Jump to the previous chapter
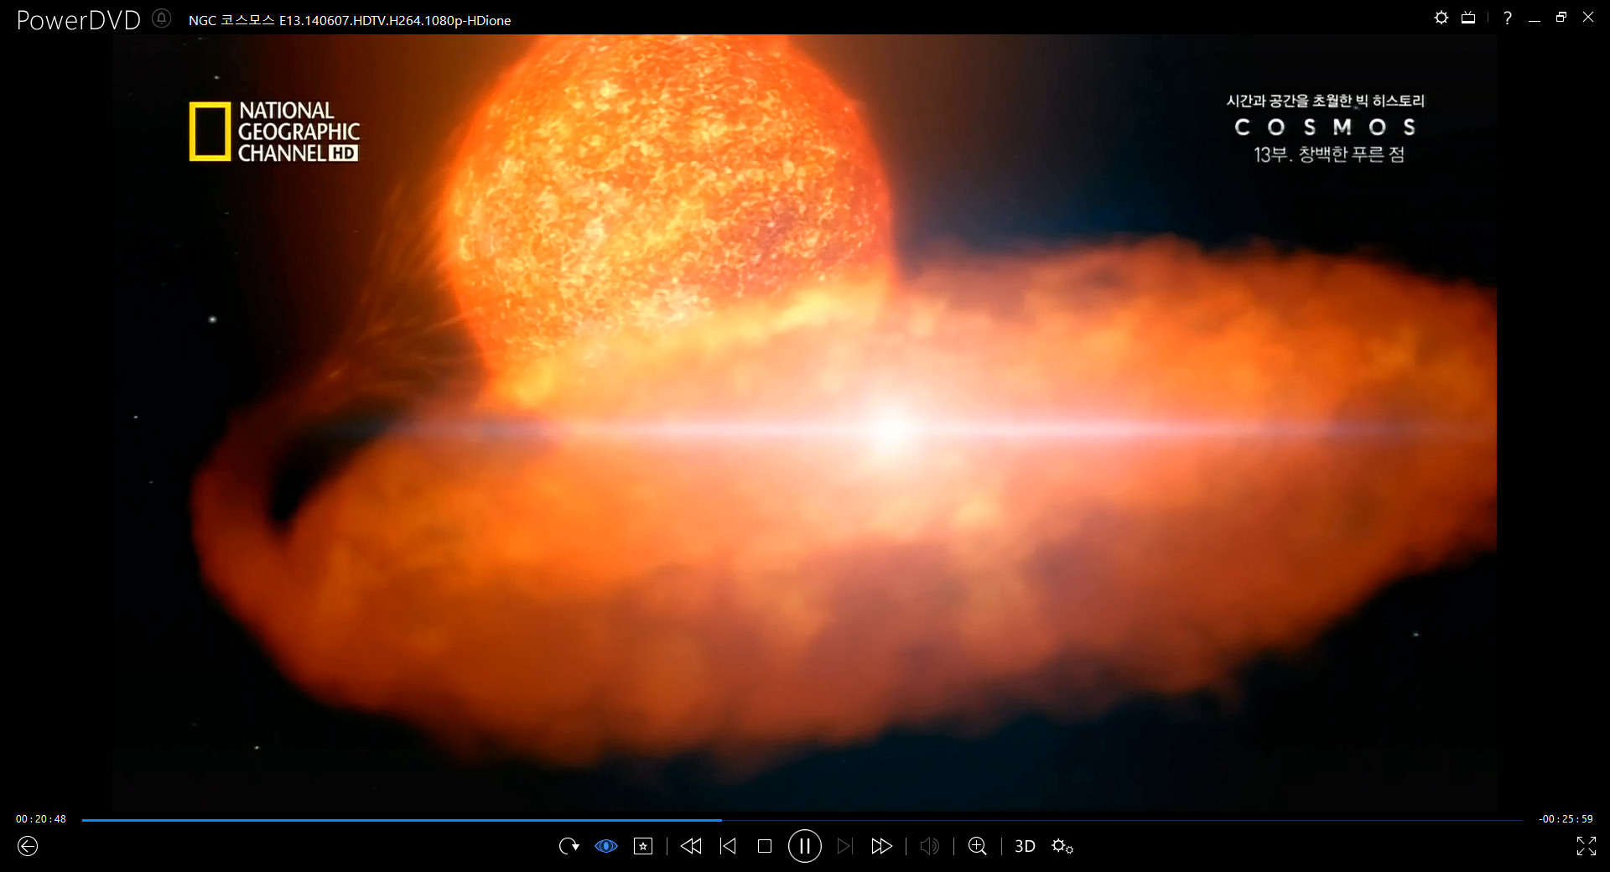Screen dimensions: 1610x872 click(728, 846)
